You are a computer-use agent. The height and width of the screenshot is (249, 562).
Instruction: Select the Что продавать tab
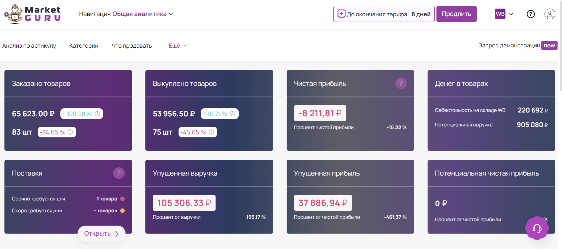(132, 46)
